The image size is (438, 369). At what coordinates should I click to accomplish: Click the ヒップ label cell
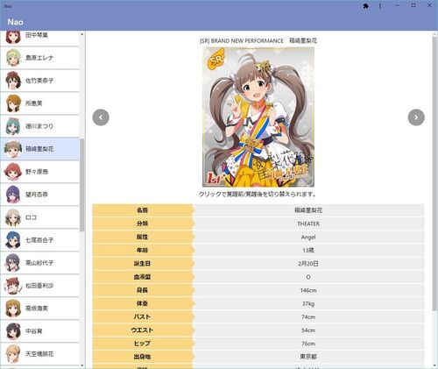tap(143, 344)
